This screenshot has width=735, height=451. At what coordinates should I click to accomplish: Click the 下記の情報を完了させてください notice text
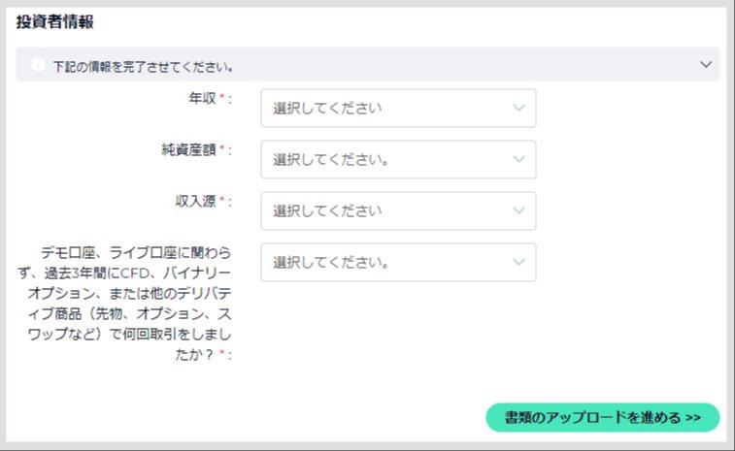(143, 67)
